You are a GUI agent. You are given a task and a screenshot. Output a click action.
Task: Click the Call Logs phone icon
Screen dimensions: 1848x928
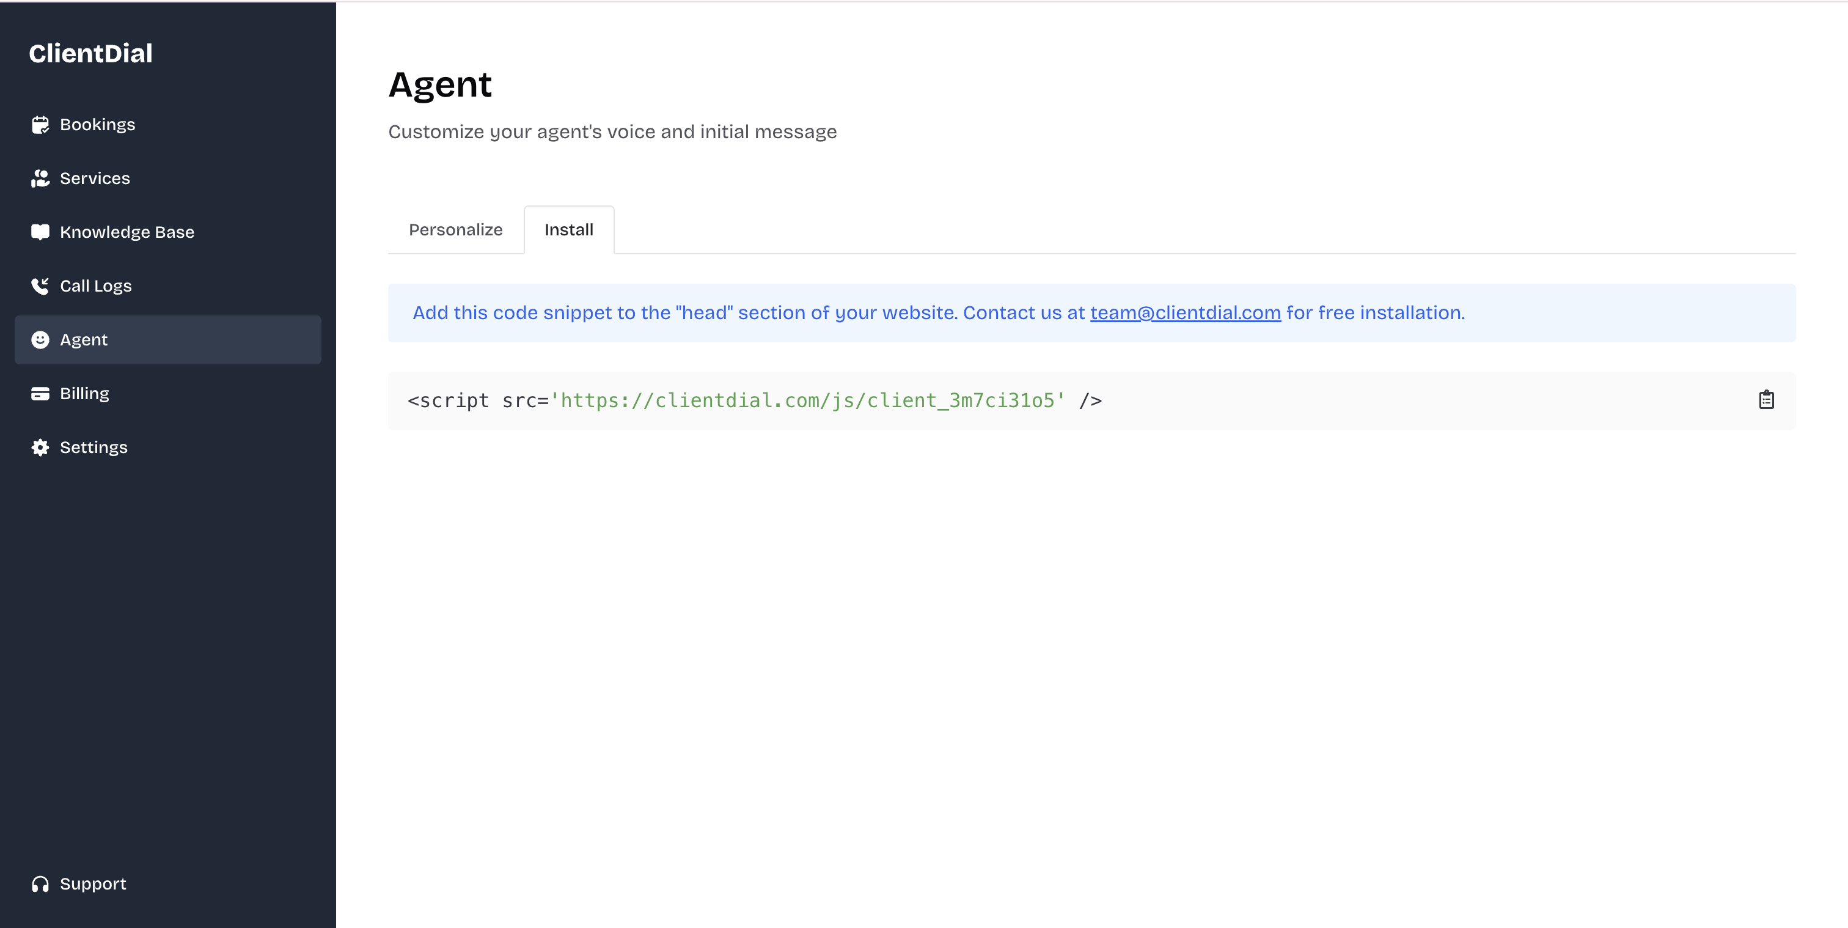point(40,286)
